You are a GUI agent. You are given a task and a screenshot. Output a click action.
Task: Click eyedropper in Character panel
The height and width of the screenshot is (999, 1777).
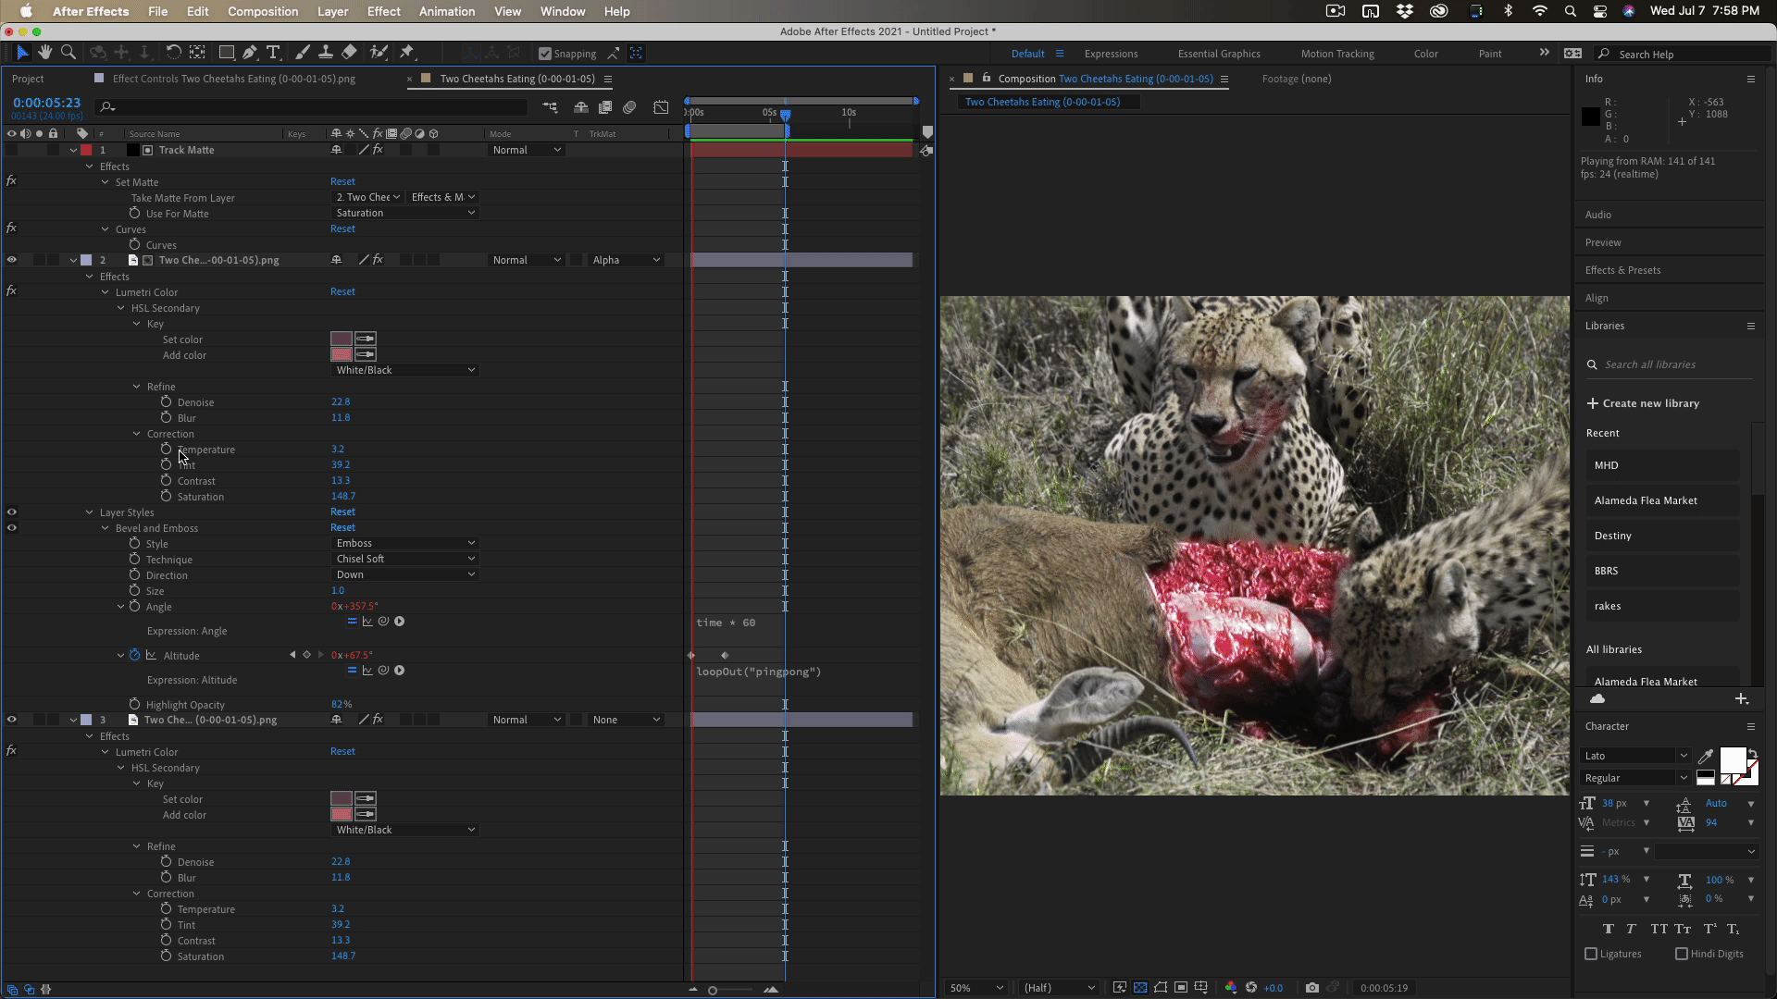(x=1706, y=756)
